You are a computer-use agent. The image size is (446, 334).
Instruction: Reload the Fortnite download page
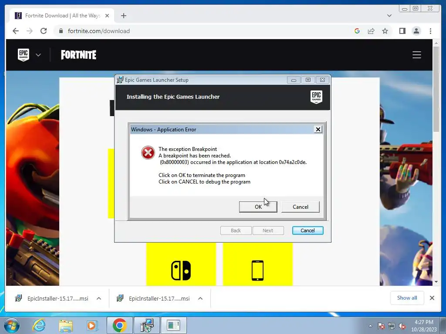click(44, 31)
